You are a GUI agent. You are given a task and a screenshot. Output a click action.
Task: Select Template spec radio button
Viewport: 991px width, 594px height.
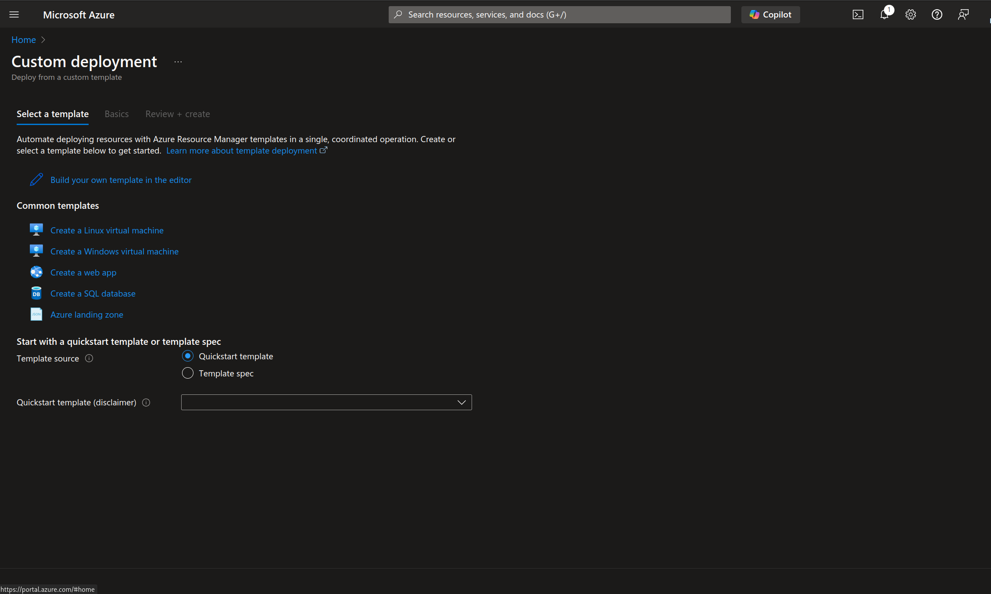(188, 373)
